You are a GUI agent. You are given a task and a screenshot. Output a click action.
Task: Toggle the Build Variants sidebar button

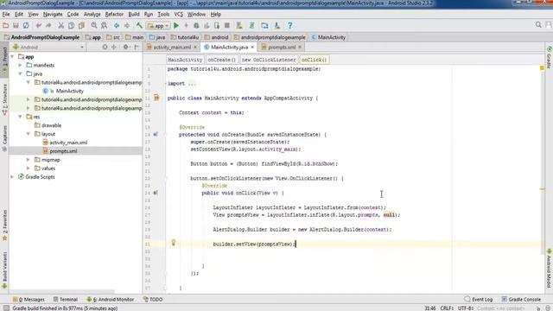click(x=4, y=270)
